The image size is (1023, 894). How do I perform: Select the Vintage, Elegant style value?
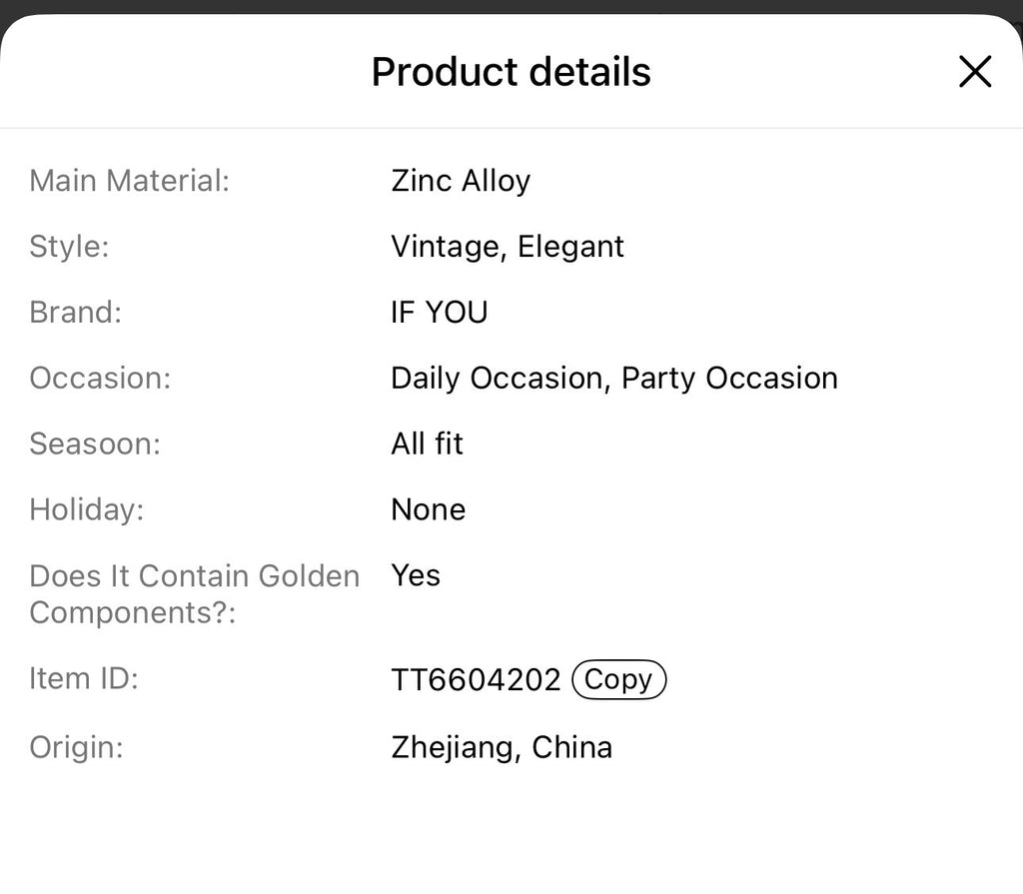[507, 247]
